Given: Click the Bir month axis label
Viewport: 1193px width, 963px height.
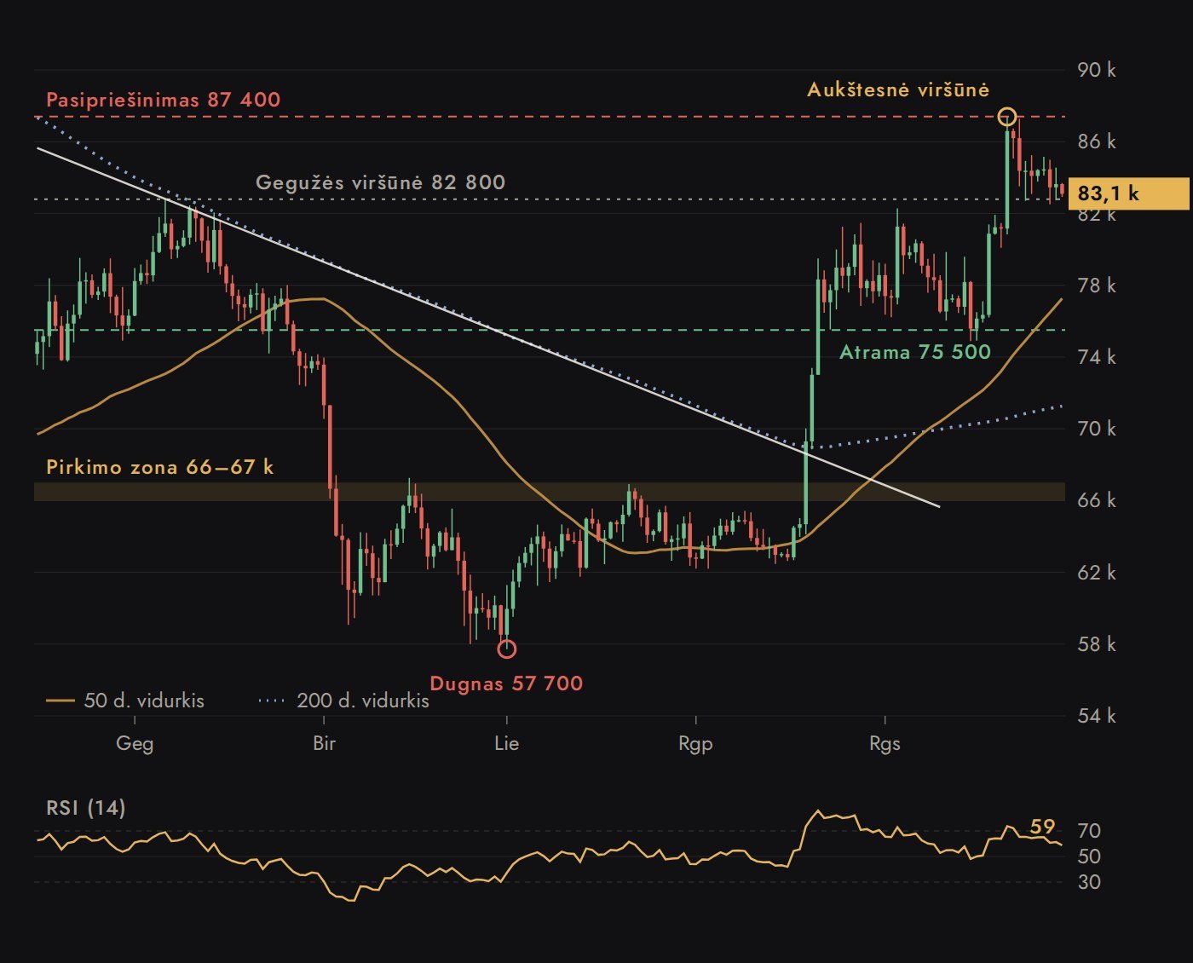Looking at the screenshot, I should click(324, 743).
